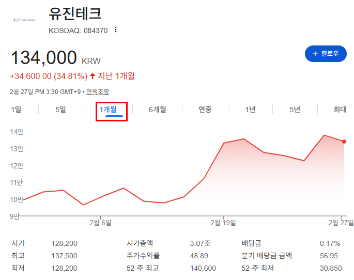
Task: Click the KOSDAQ: 084370 ticker text
Action: click(x=78, y=30)
